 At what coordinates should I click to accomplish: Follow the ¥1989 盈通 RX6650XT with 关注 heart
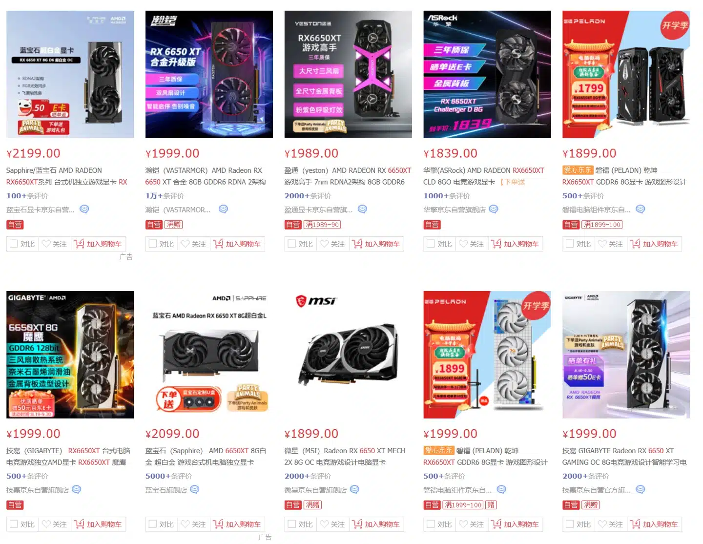pyautogui.click(x=332, y=244)
